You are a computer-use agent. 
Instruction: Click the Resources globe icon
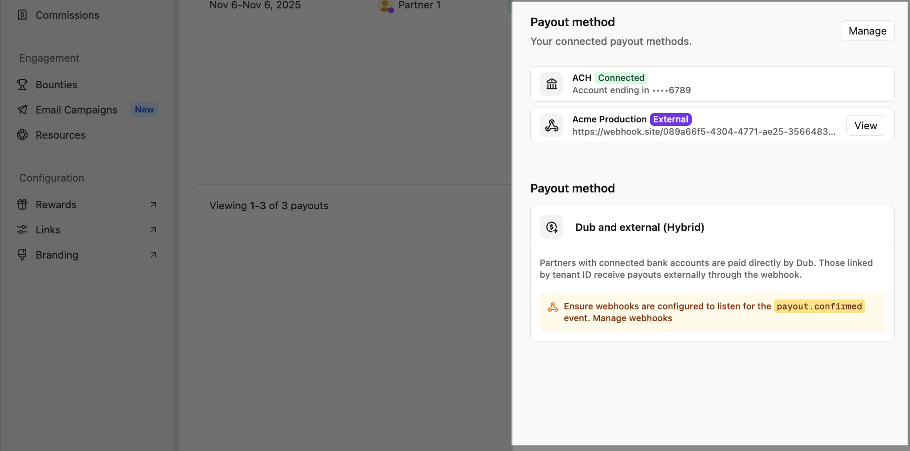[22, 135]
